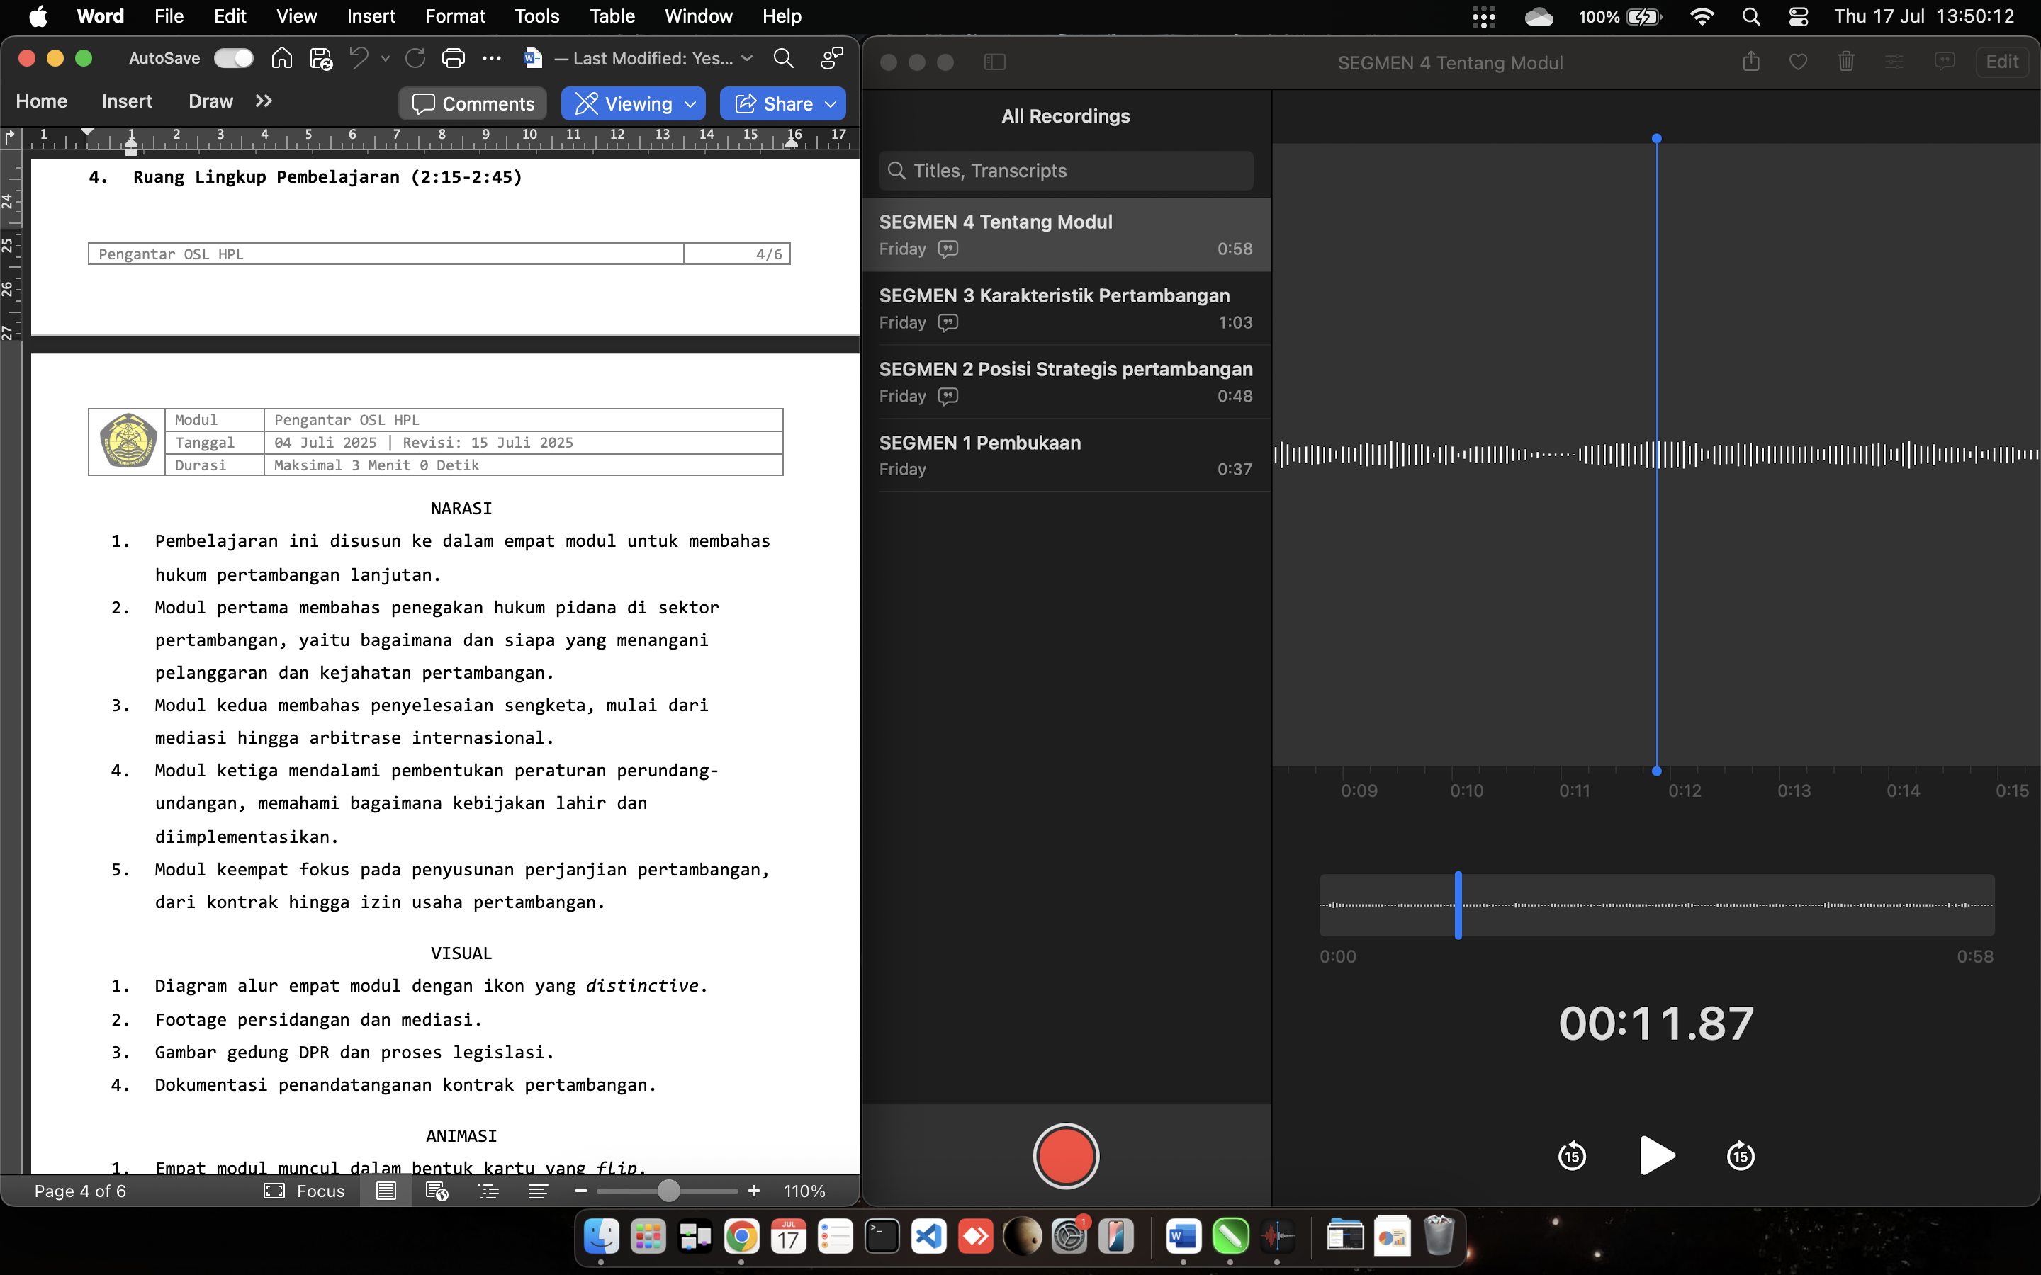This screenshot has height=1275, width=2041.
Task: Play the SEGMEN 4 recording
Action: [x=1656, y=1155]
